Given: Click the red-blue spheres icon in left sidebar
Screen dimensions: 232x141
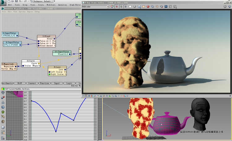Looking at the screenshot, I should pyautogui.click(x=3, y=97).
